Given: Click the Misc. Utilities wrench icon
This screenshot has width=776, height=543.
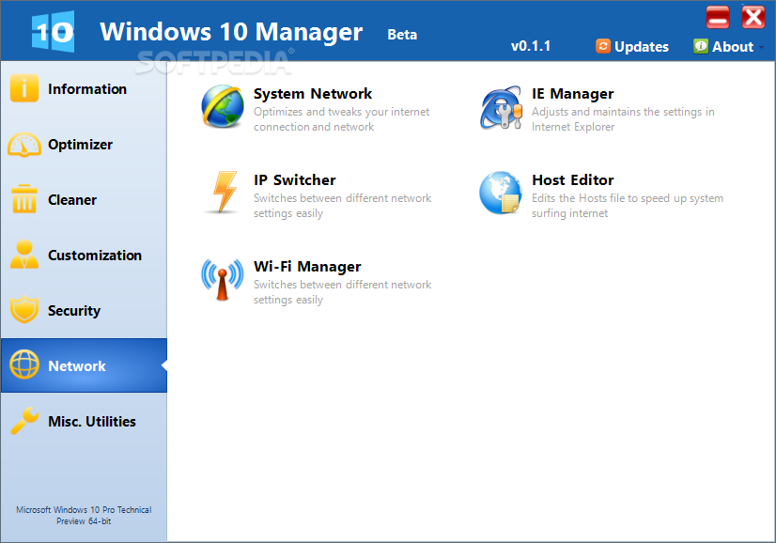Looking at the screenshot, I should pyautogui.click(x=24, y=420).
